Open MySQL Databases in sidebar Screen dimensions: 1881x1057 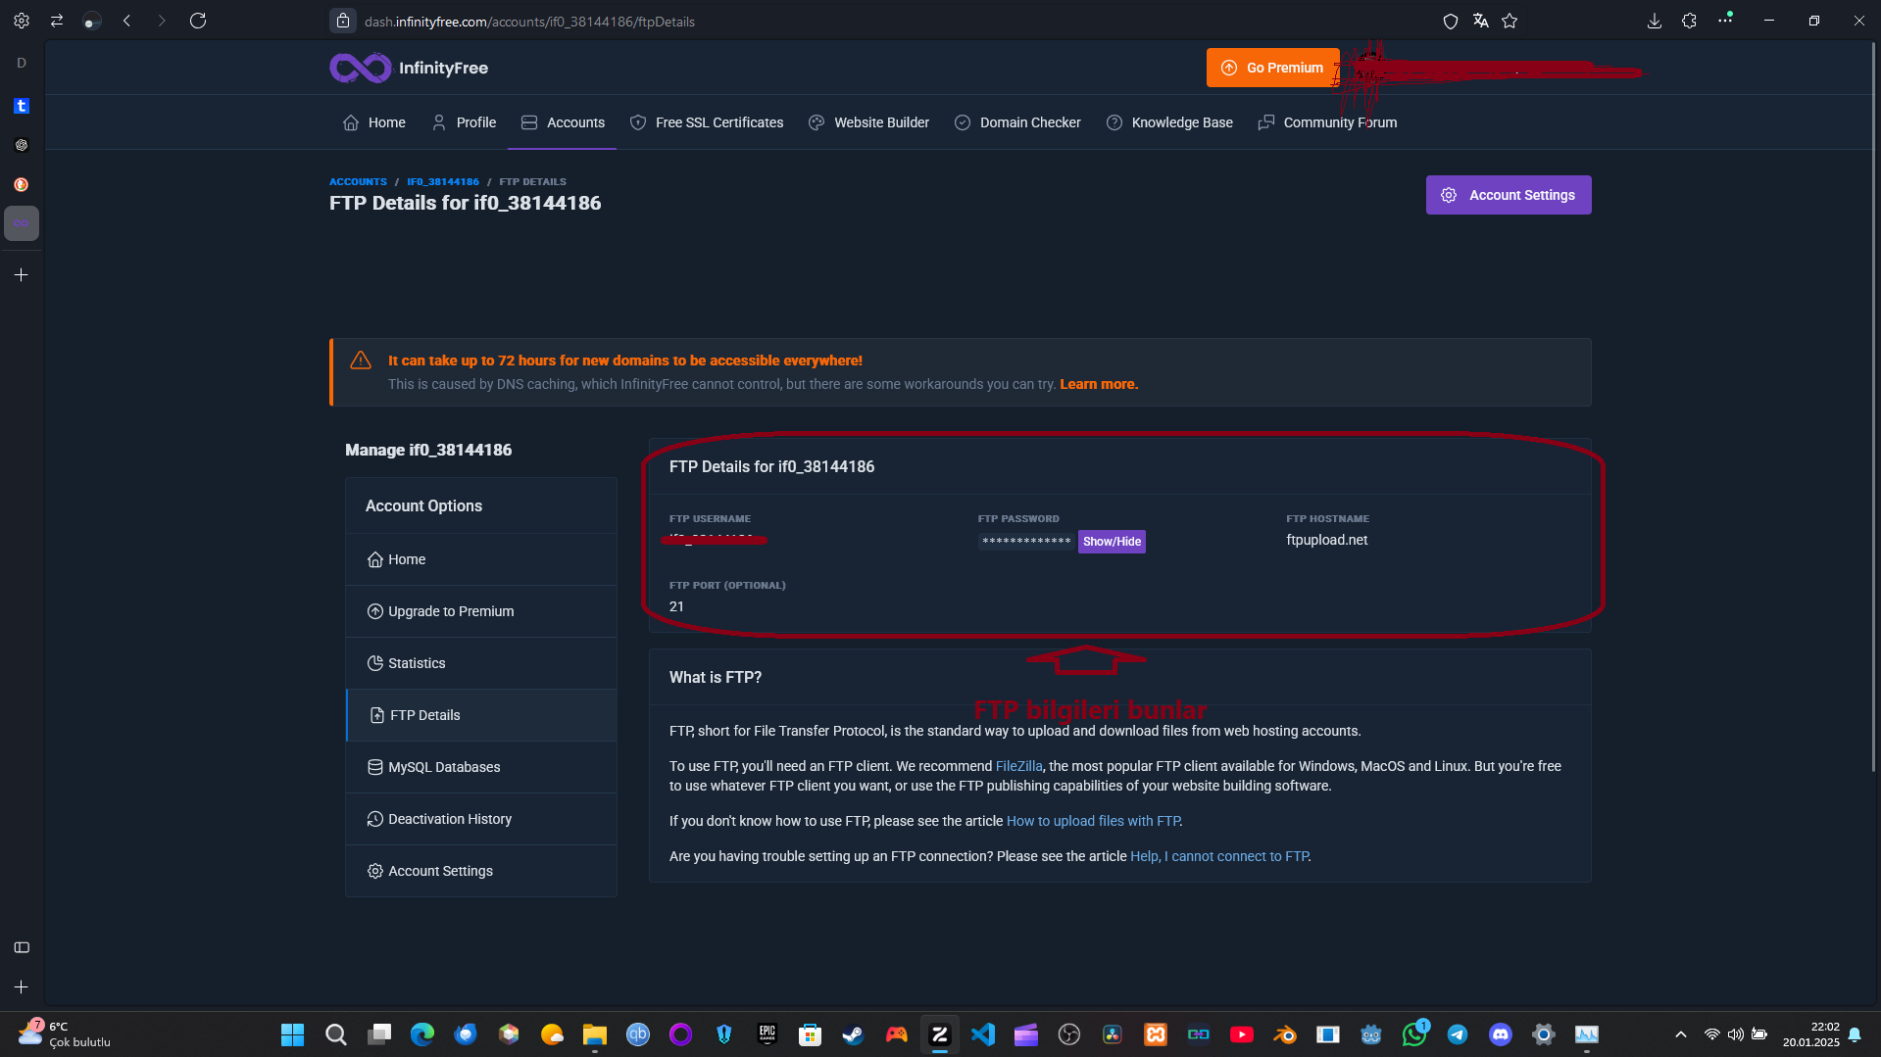(x=481, y=767)
